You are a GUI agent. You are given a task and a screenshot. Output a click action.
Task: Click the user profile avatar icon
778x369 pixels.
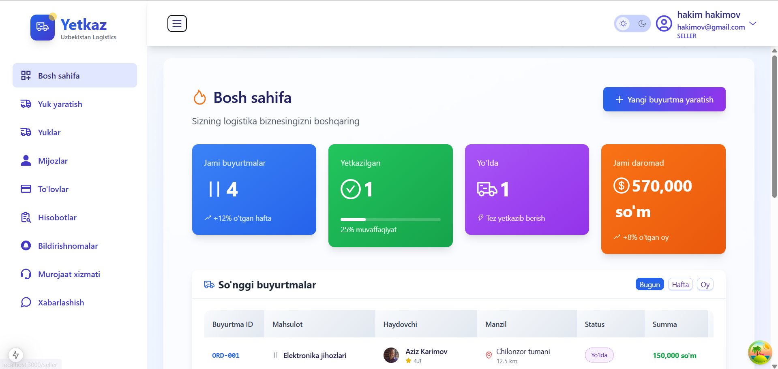[x=664, y=23]
